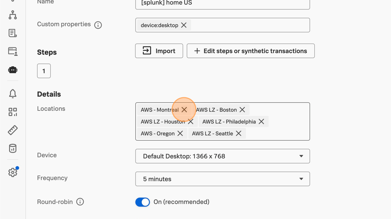Open the hierarchy tree icon in sidebar

pos(13,15)
